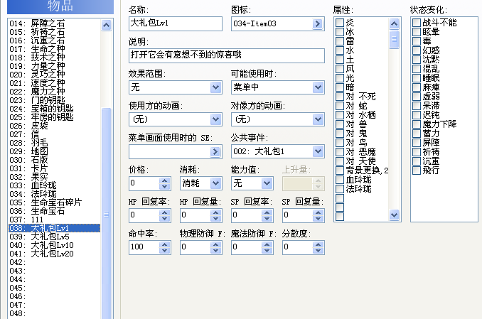This screenshot has height=319, width=482.
Task: Open the 消耗 dropdown
Action: [x=216, y=183]
